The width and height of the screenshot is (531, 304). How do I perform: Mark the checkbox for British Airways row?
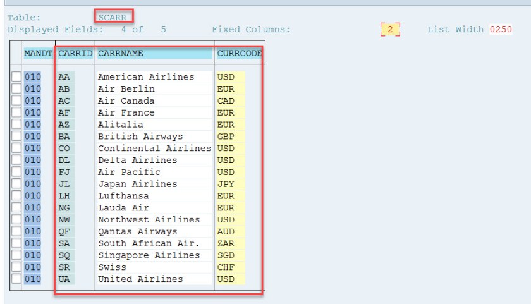(x=16, y=137)
